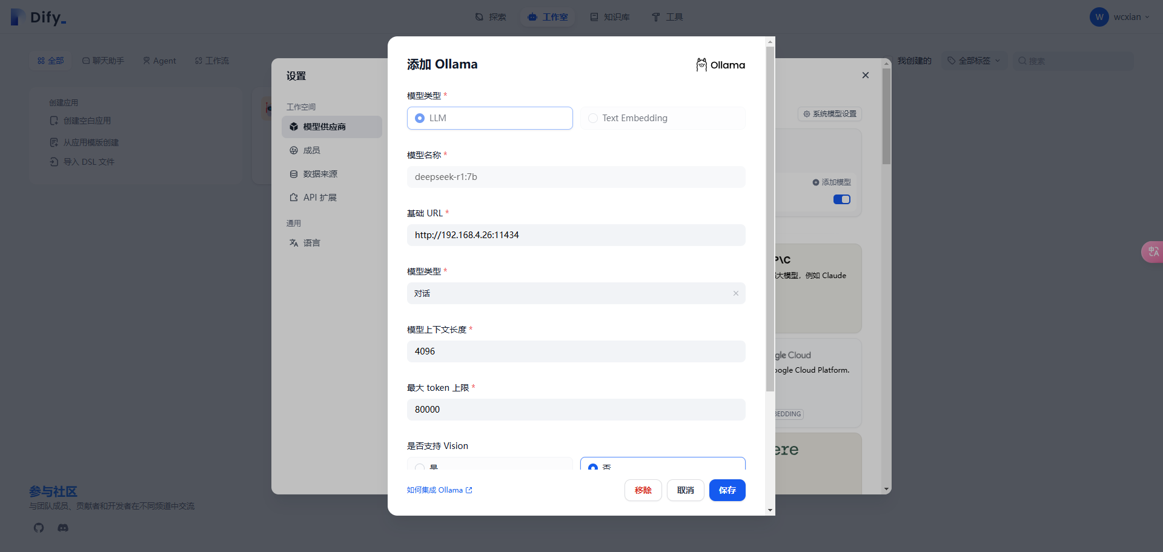Viewport: 1163px width, 552px height.
Task: Select 否 for Vision support
Action: [663, 464]
